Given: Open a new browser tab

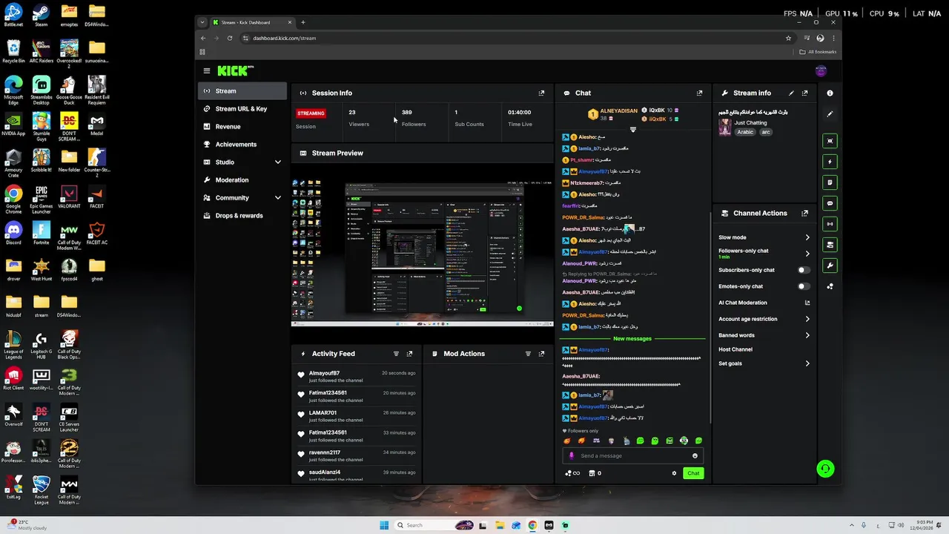Looking at the screenshot, I should (x=302, y=22).
